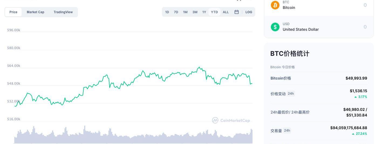
Task: Toggle the LOG scale button
Action: [x=249, y=12]
